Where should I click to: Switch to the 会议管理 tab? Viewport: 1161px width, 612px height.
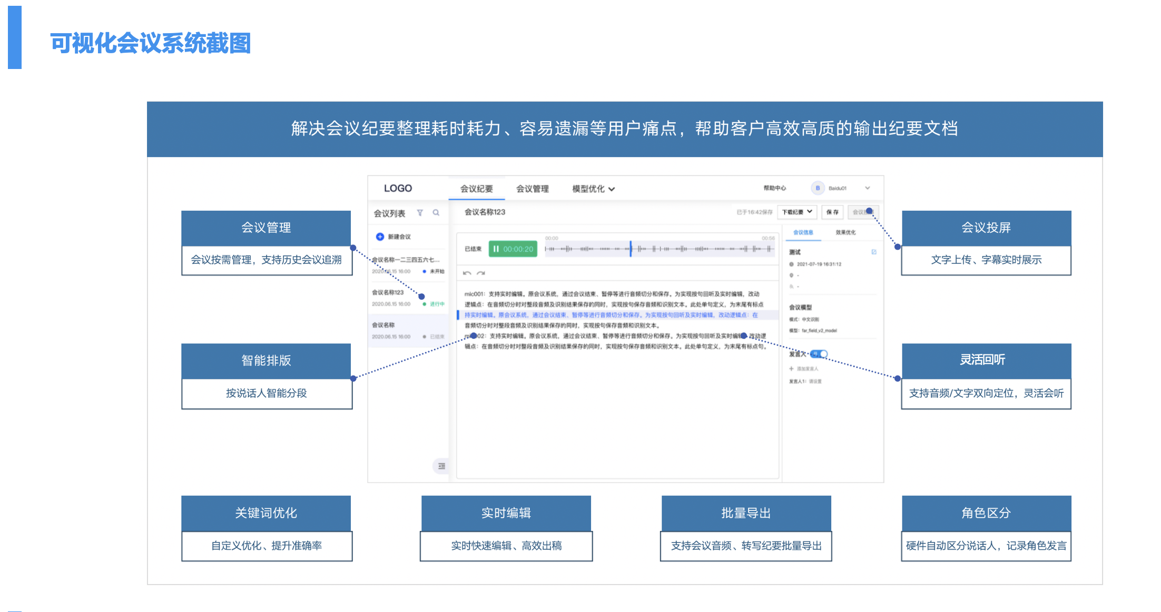coord(532,189)
